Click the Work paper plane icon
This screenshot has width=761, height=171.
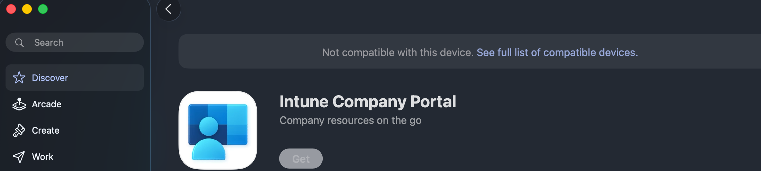point(19,157)
